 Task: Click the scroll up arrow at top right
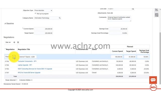[160, 9]
